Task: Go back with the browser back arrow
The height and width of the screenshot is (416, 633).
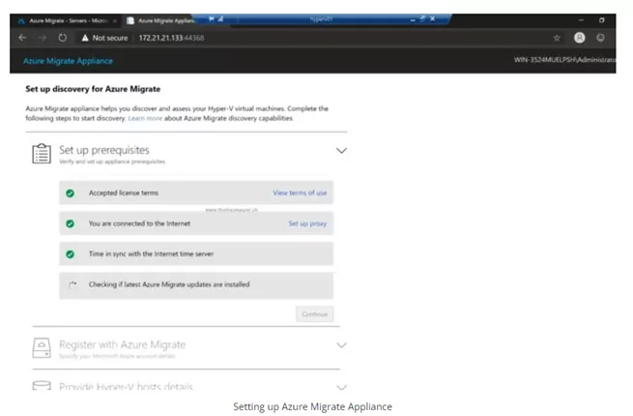Action: tap(22, 38)
